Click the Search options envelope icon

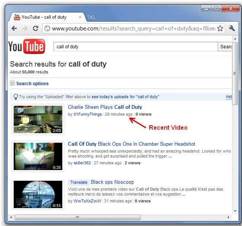pos(12,83)
